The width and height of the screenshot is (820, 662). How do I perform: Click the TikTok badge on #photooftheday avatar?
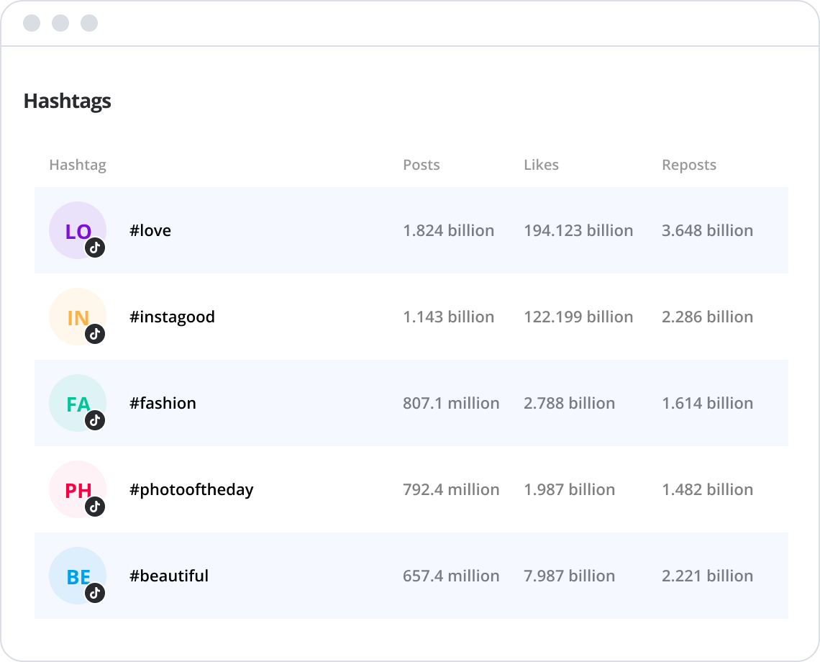96,507
